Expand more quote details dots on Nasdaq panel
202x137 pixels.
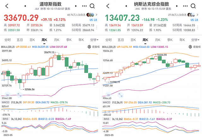(x=198, y=28)
